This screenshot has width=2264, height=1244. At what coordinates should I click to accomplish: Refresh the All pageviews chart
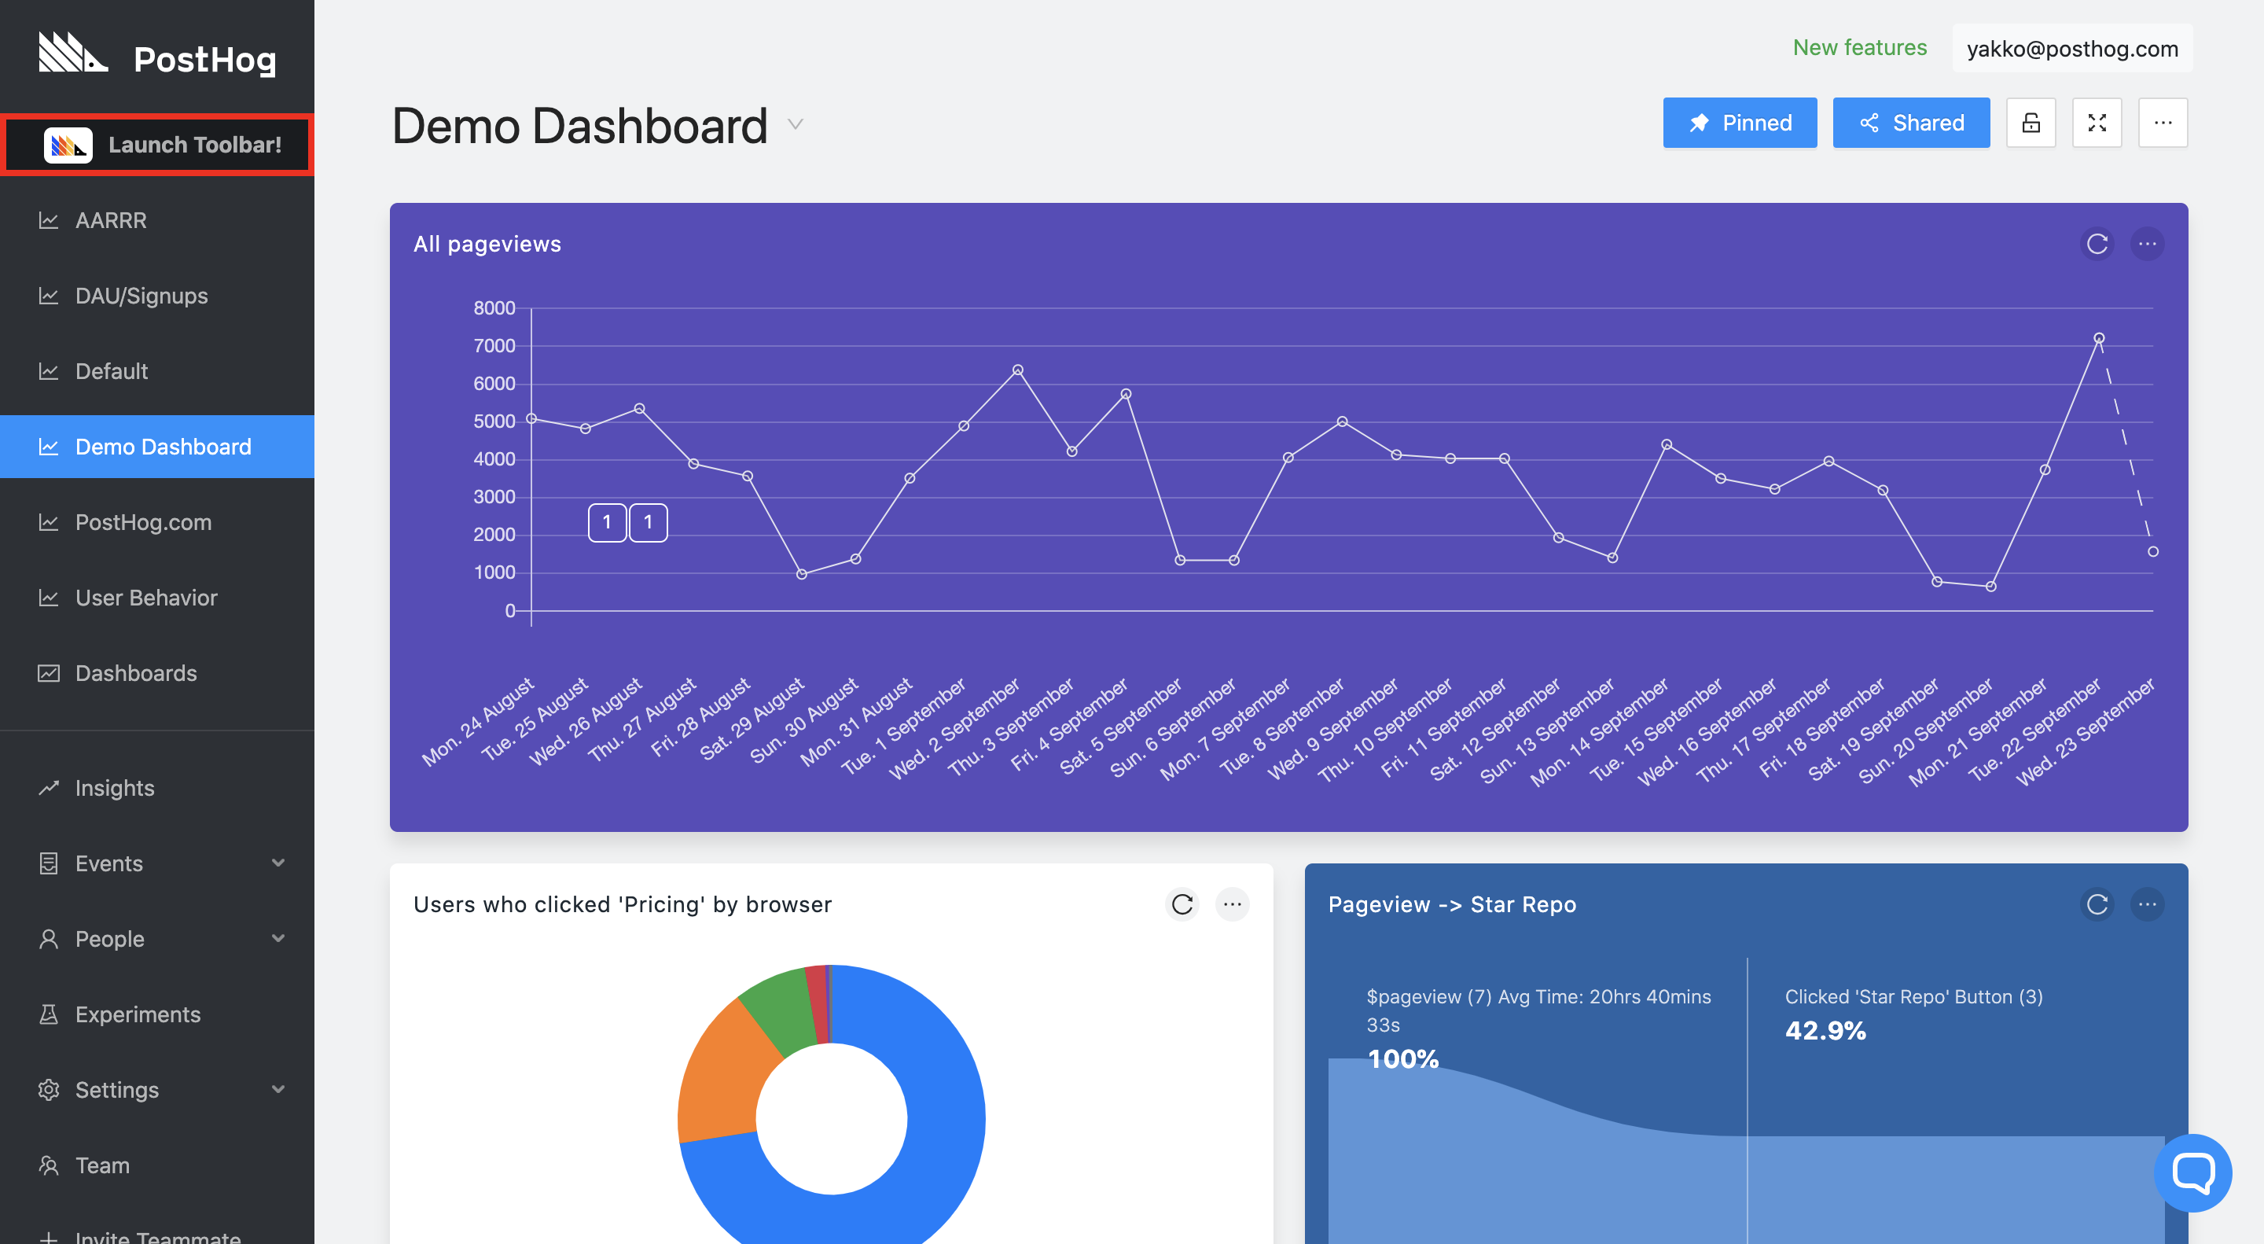tap(2097, 245)
